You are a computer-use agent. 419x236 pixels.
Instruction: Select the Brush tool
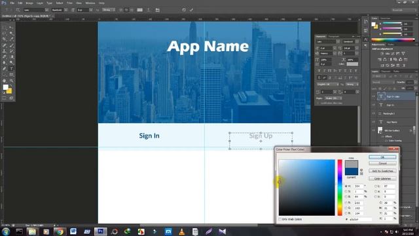click(11, 45)
